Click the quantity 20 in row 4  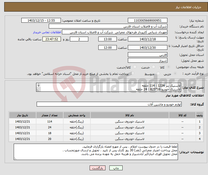coord(50,139)
